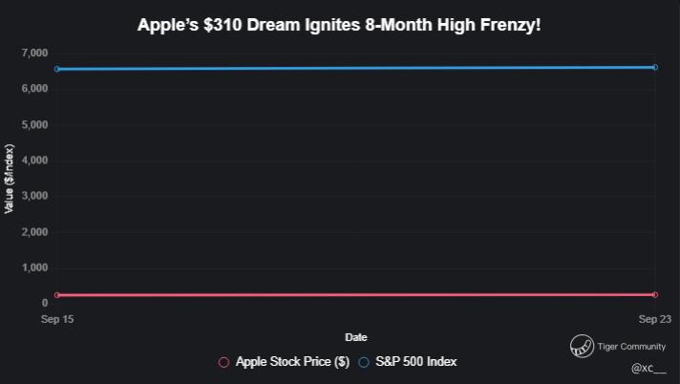Toggle the Apple Stock Price ($) legend label

[x=292, y=362]
